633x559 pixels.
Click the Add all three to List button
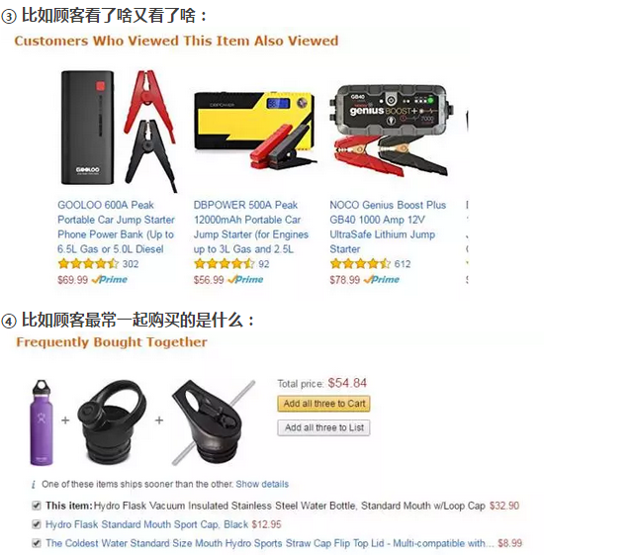323,427
